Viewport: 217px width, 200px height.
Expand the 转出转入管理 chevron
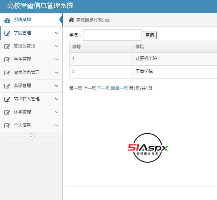[57, 99]
